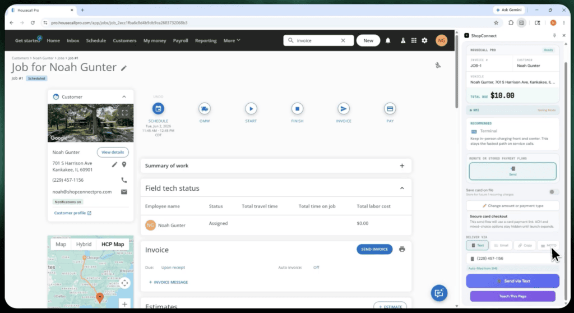The image size is (574, 313).
Task: Click the SEND INVOICE button
Action: [x=374, y=249]
